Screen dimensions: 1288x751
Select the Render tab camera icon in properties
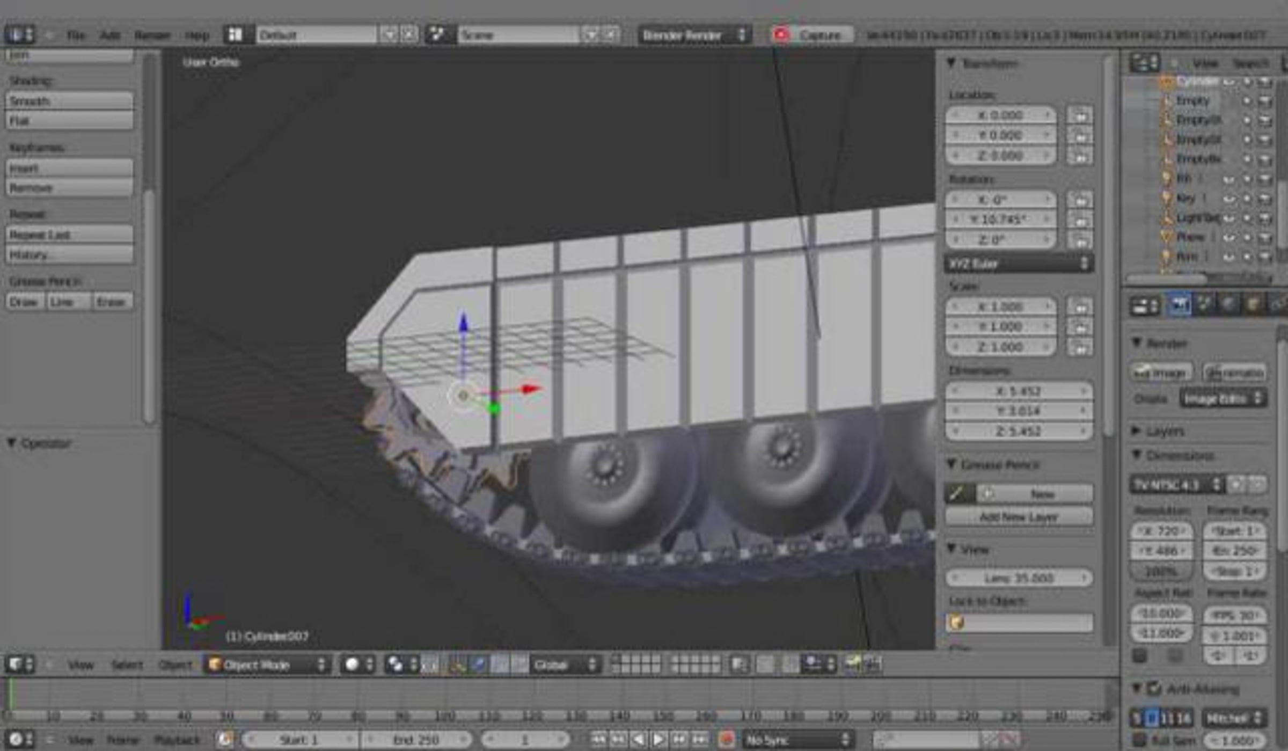coord(1179,305)
